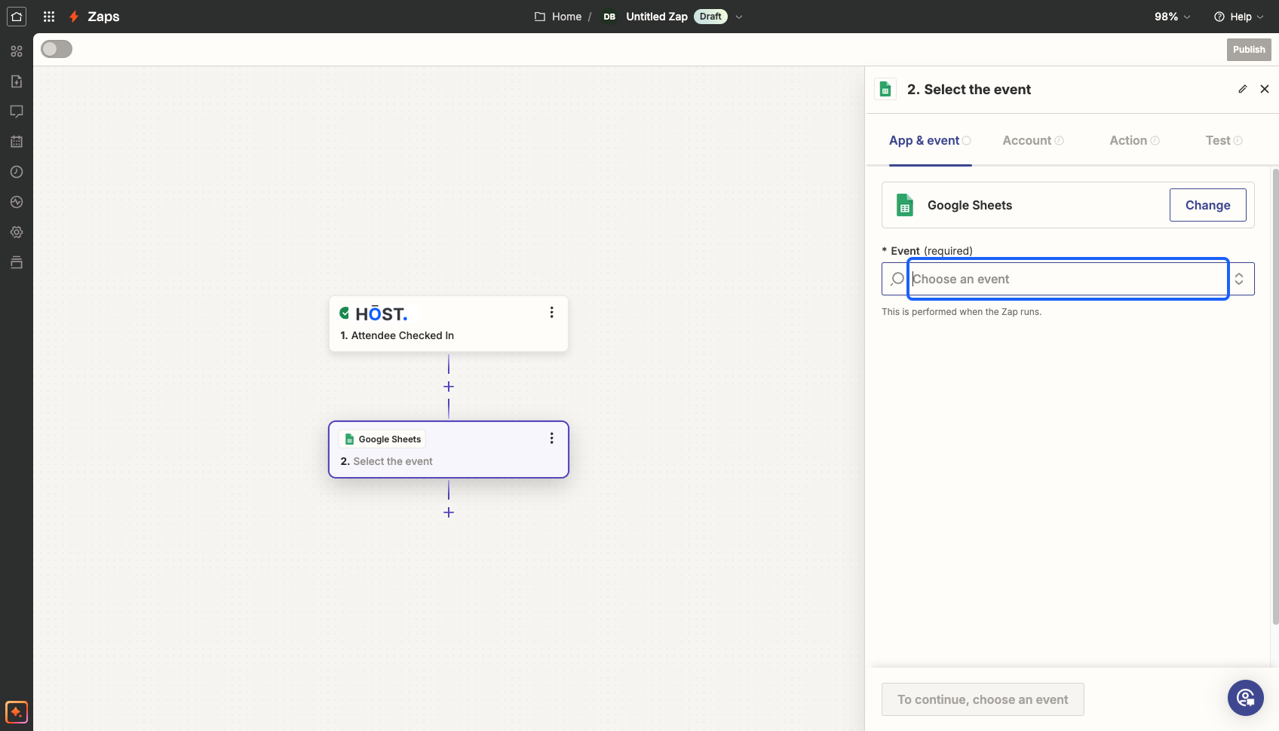Focus the Choose an event field

pyautogui.click(x=1068, y=279)
